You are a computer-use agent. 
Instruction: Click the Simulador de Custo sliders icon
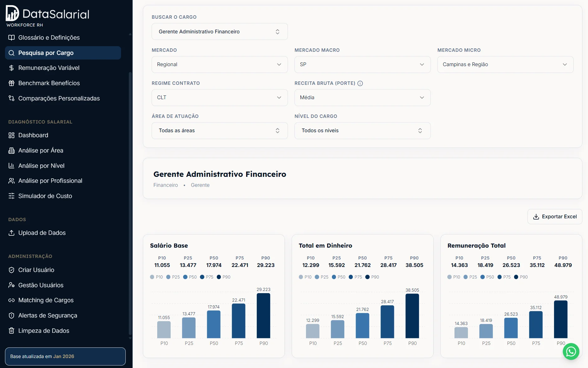pyautogui.click(x=12, y=196)
